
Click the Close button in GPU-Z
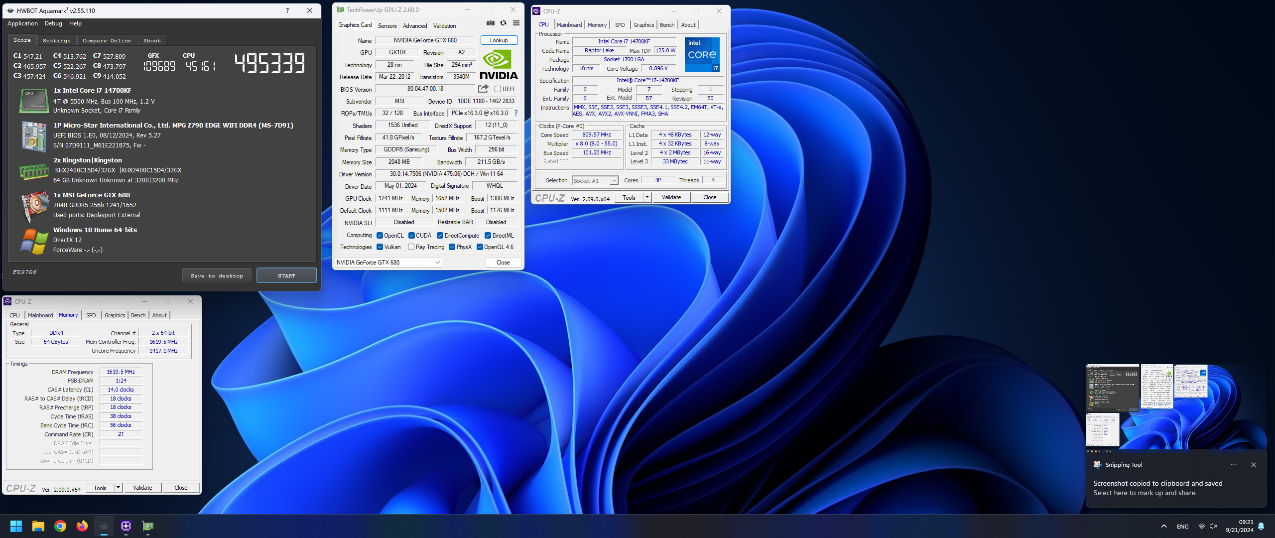[503, 263]
